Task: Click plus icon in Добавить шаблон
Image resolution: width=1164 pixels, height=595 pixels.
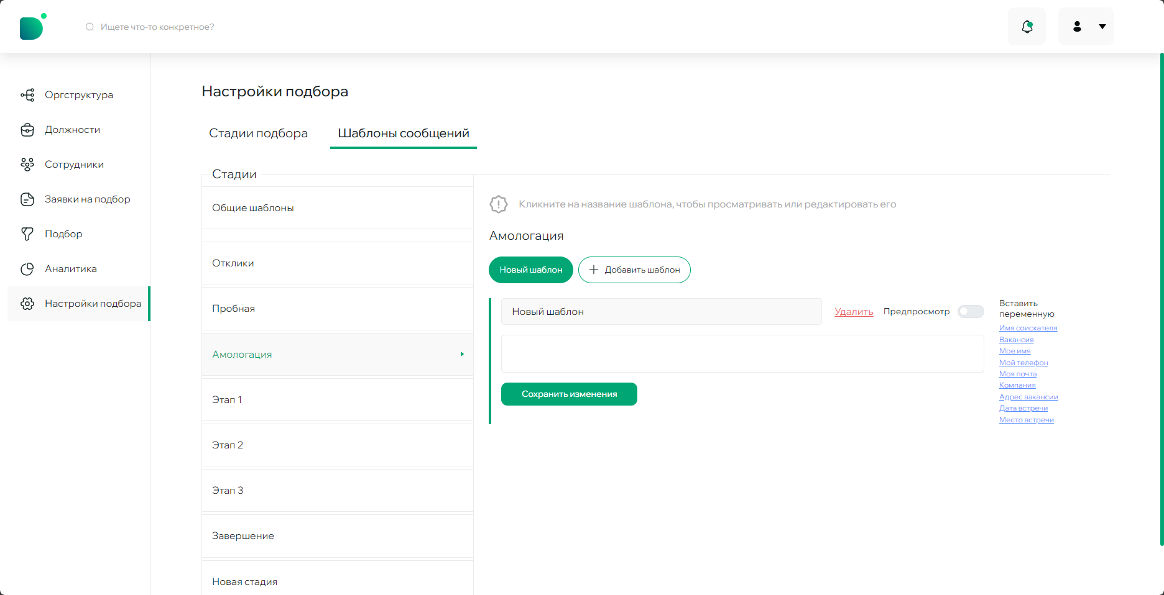Action: pyautogui.click(x=594, y=270)
